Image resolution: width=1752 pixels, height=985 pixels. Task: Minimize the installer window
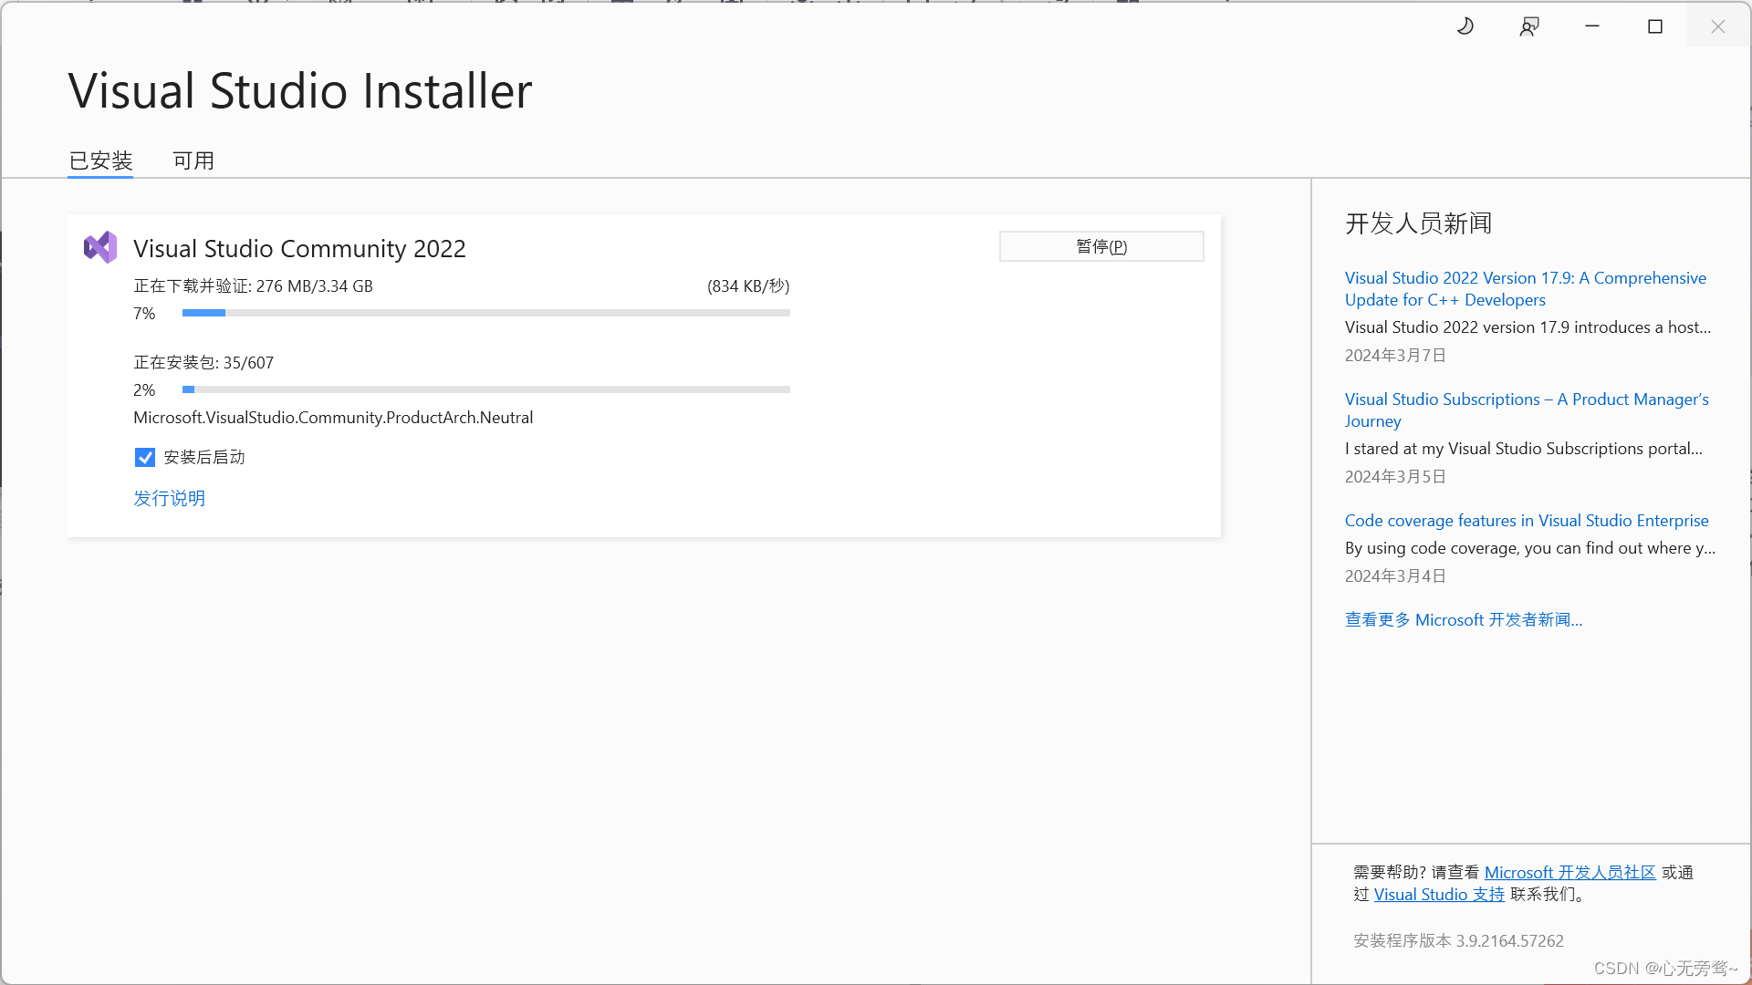point(1592,26)
